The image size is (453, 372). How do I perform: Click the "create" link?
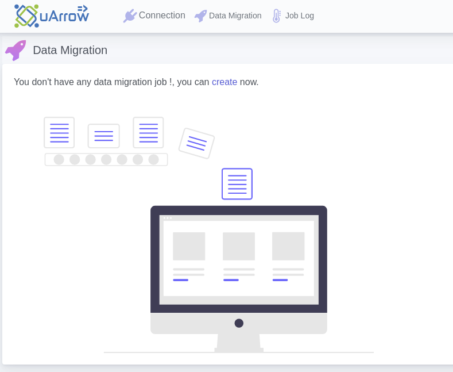click(224, 82)
